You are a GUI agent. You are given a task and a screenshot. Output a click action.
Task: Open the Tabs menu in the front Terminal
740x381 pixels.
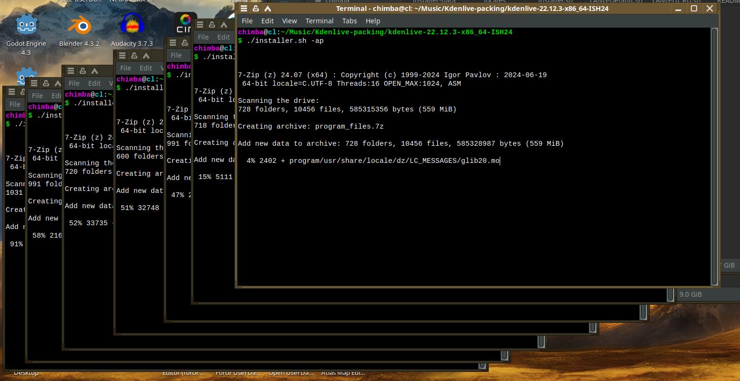(349, 21)
